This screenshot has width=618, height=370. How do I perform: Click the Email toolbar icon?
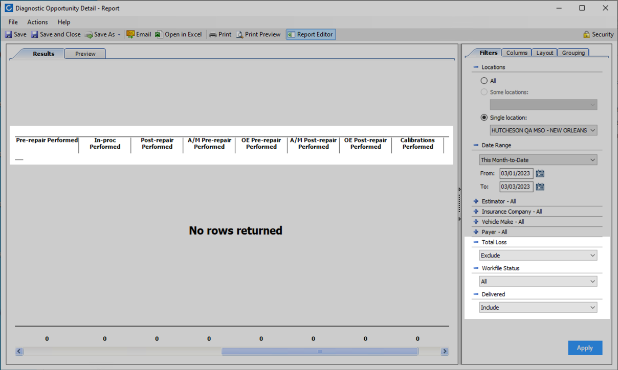pos(130,35)
